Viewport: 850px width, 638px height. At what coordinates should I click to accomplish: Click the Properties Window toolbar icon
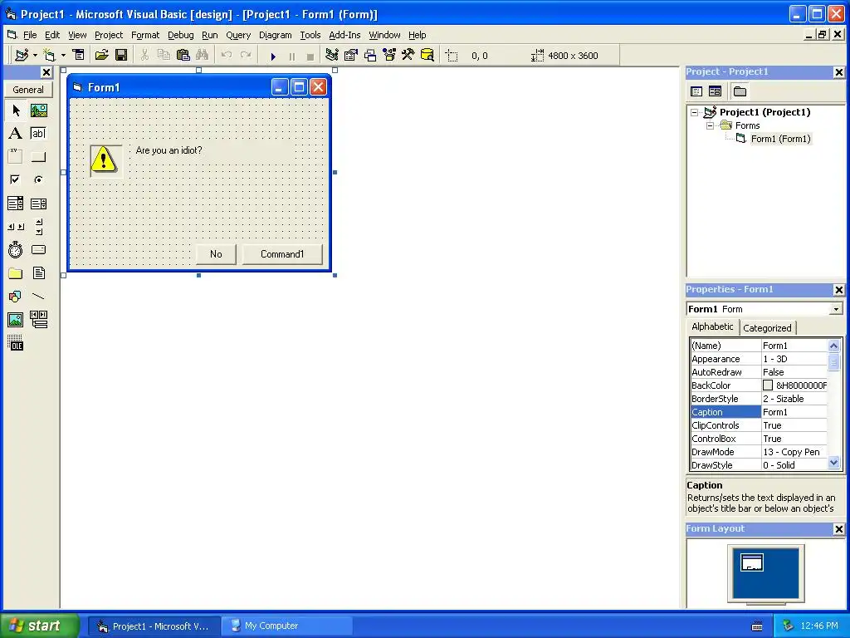[351, 55]
